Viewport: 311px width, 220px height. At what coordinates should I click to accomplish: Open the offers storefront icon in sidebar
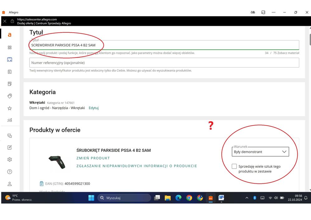tap(10, 59)
